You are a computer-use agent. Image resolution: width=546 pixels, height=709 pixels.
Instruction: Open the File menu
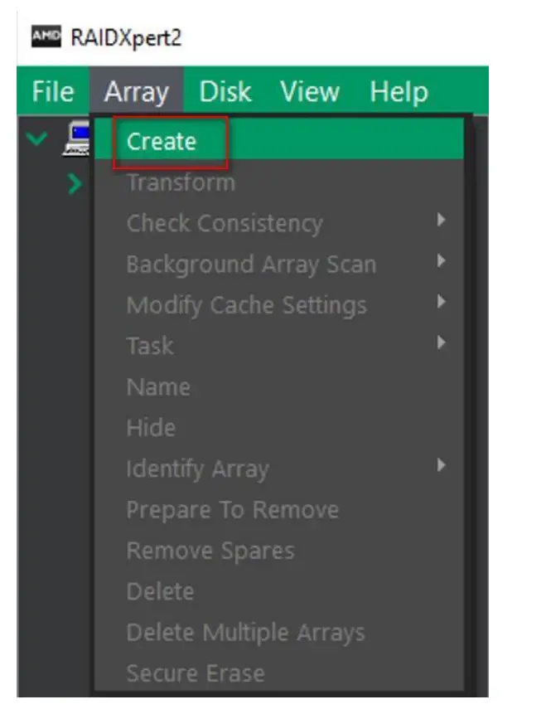click(x=50, y=91)
